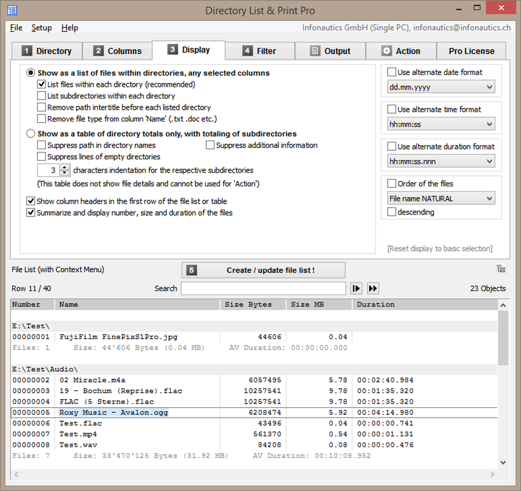Find the next search match
This screenshot has width=521, height=491.
[356, 288]
